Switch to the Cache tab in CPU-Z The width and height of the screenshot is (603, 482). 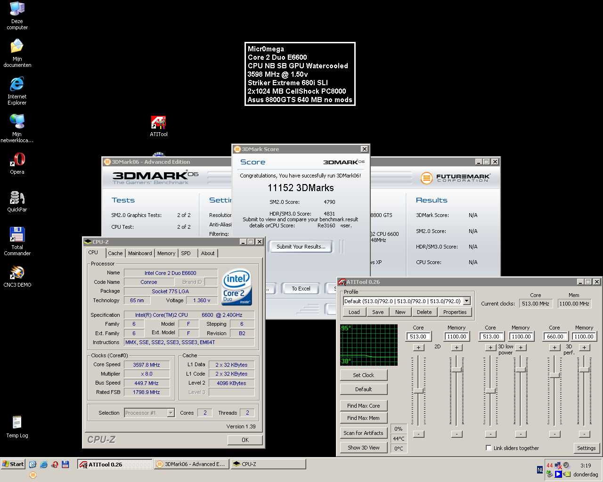pyautogui.click(x=115, y=253)
